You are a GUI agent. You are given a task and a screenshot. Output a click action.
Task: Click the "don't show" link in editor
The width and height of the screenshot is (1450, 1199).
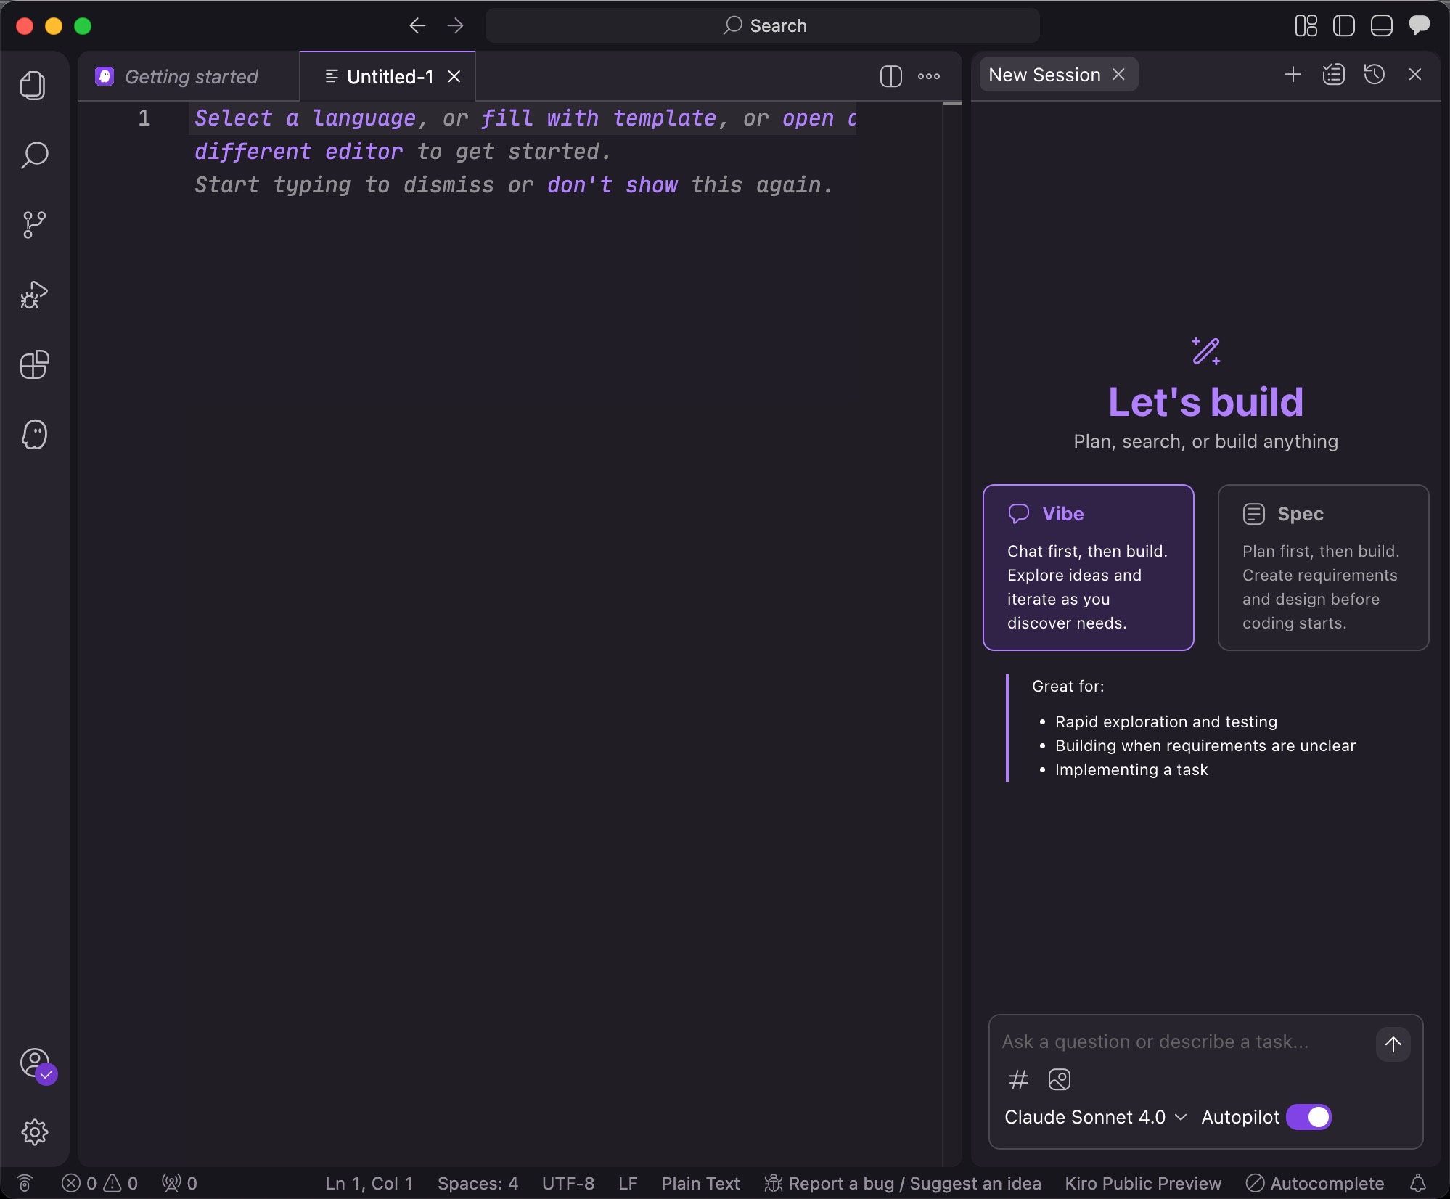pyautogui.click(x=612, y=185)
